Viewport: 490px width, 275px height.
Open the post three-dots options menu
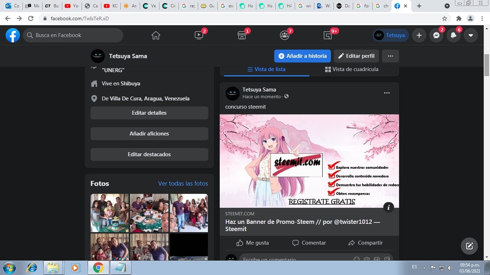(387, 93)
